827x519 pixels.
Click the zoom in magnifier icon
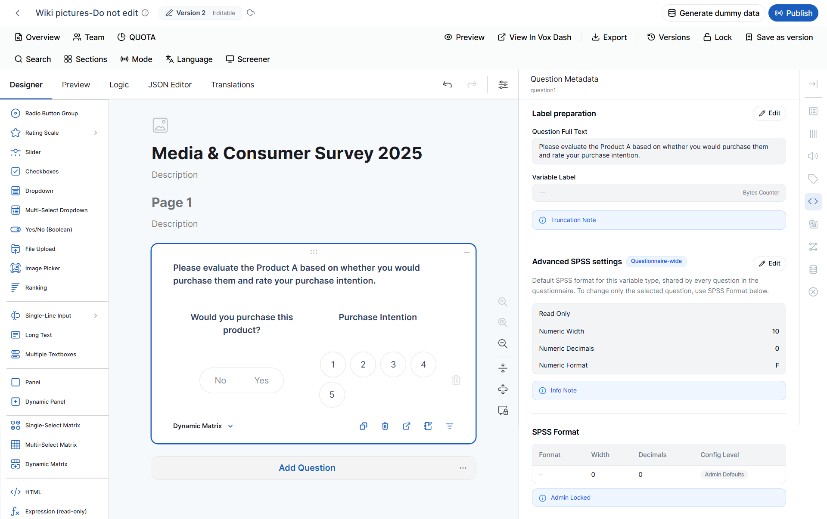click(503, 302)
